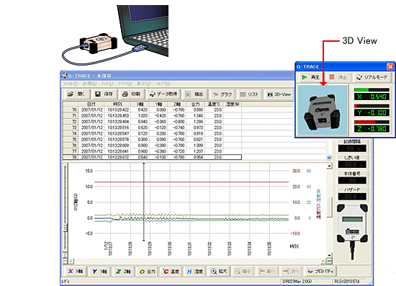Click data list scroll-down arrow
Screen dimensions: 396x286
(x=329, y=158)
